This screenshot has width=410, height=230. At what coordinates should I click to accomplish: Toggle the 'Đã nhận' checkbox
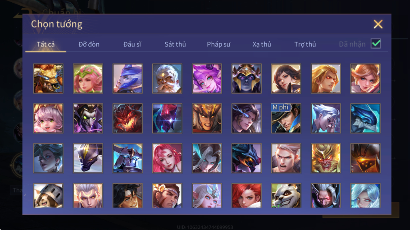(376, 44)
